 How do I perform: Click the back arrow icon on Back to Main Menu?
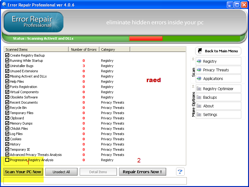pos(200,51)
